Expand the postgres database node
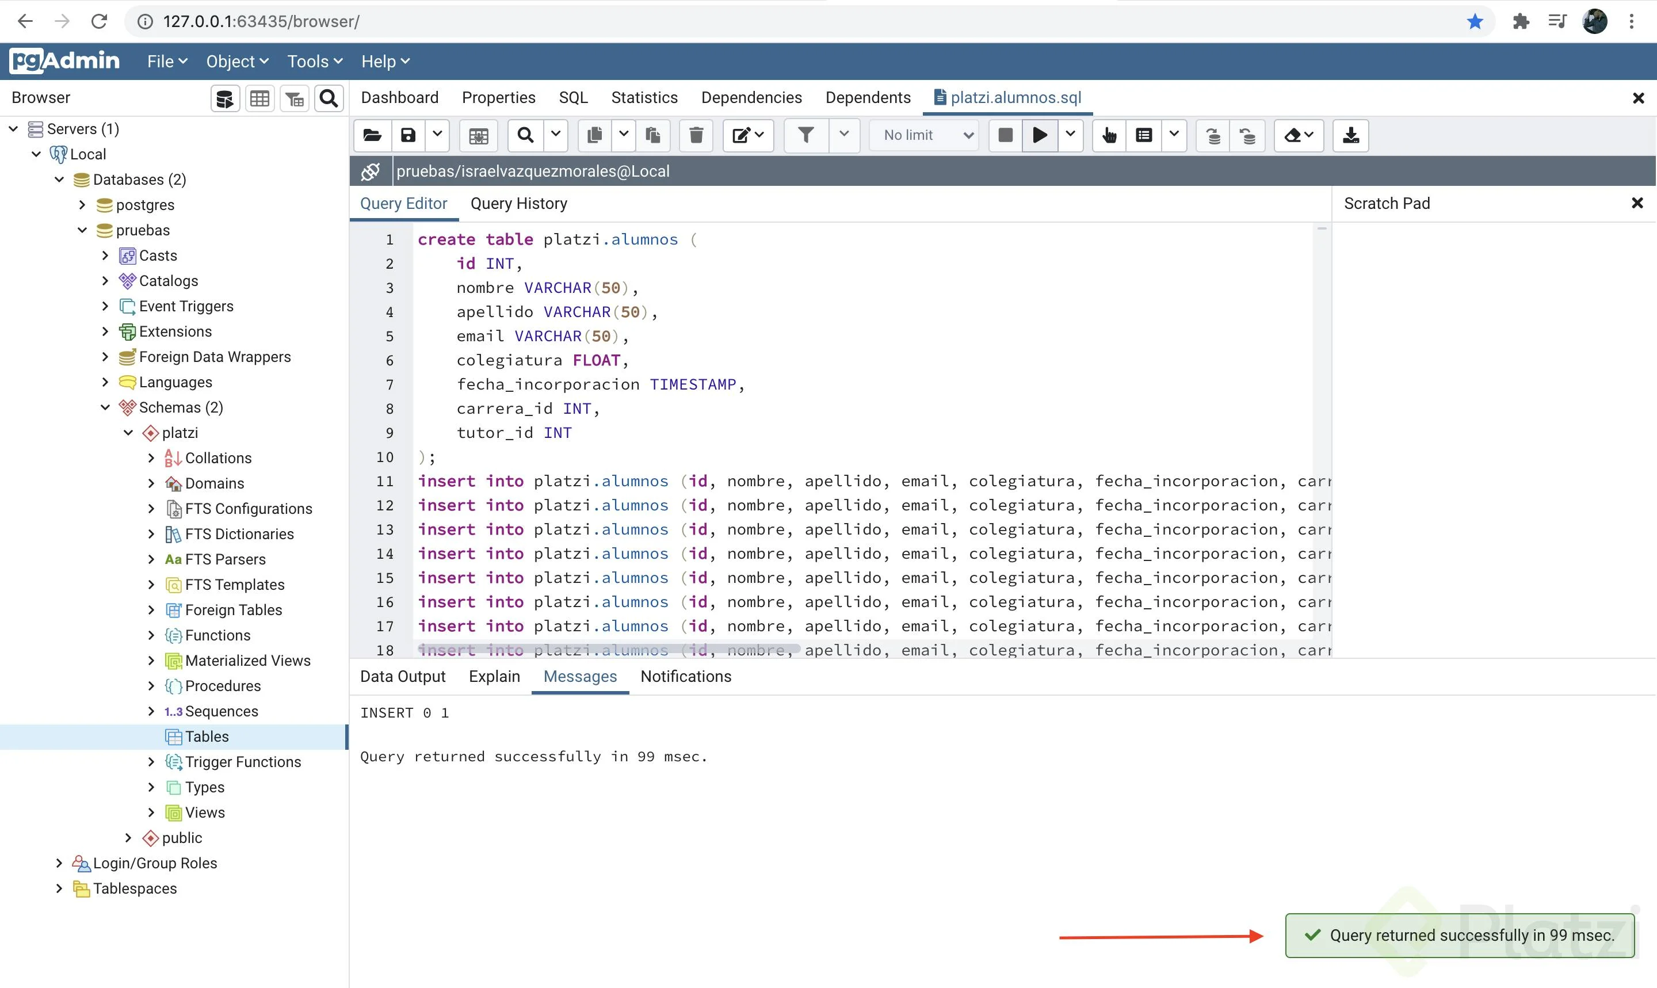Screen dimensions: 1657x988 [x=82, y=205]
